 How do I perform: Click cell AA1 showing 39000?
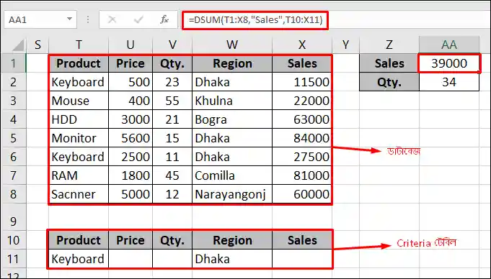[x=449, y=63]
